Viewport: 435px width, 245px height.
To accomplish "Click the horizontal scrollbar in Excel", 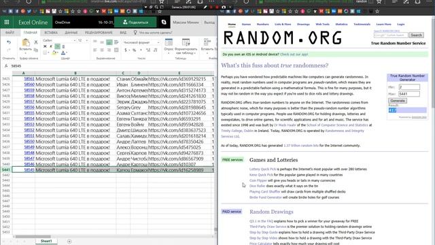I will [x=33, y=237].
